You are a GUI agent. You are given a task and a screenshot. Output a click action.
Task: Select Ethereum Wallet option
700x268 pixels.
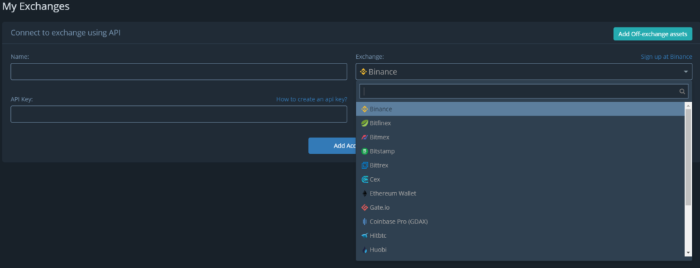(520, 193)
